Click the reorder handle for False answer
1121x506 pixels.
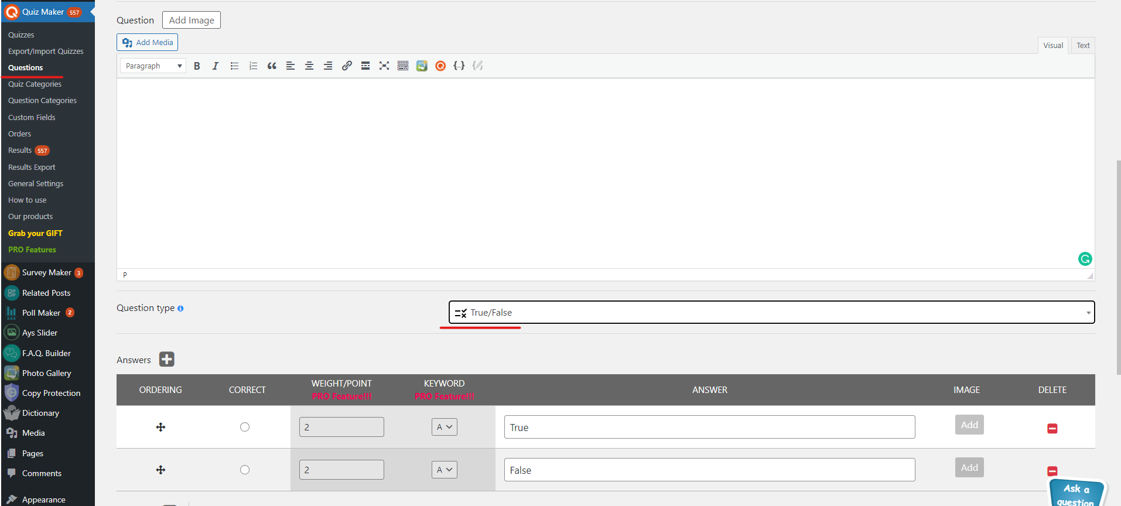click(160, 470)
